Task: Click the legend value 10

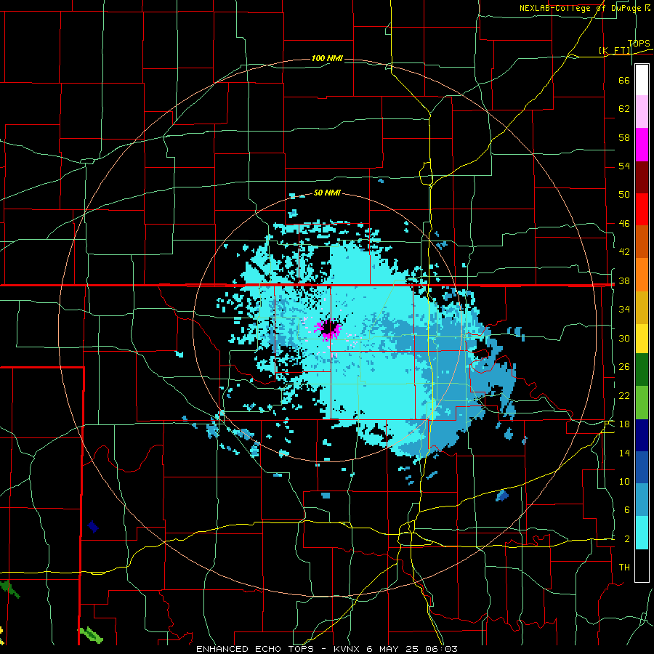Action: tap(624, 482)
